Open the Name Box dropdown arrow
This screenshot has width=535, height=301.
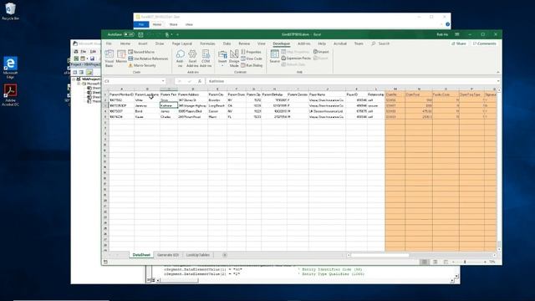pyautogui.click(x=163, y=81)
